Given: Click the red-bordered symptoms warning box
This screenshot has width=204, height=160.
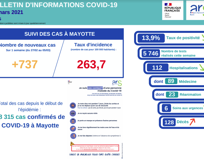Looking at the screenshot, I should pos(95,148).
